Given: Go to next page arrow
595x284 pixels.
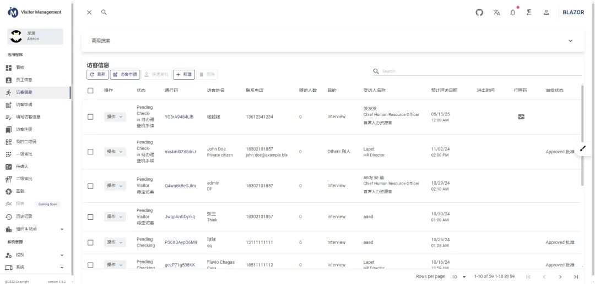Looking at the screenshot, I should point(560,277).
